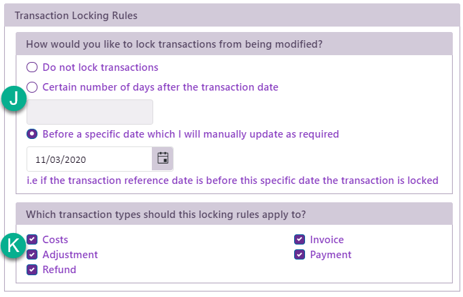Select 'Before a specific date' radio button
Image resolution: width=463 pixels, height=297 pixels.
click(x=32, y=134)
